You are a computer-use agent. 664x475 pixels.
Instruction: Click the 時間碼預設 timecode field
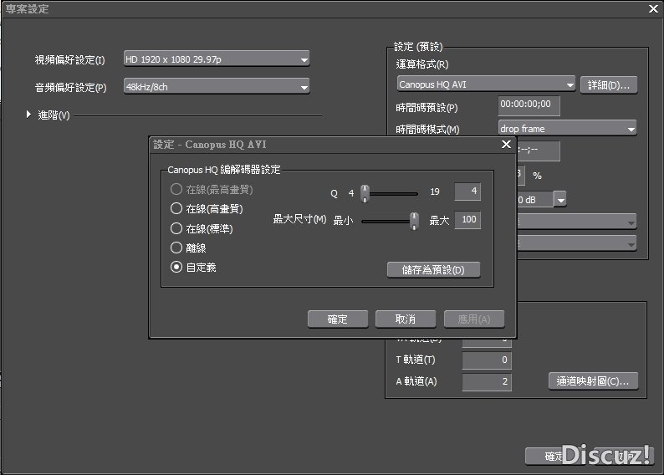[x=529, y=105]
